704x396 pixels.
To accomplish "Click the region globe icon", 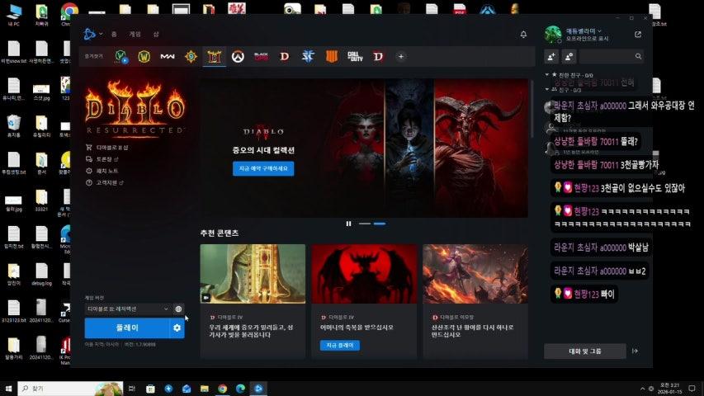I will point(178,309).
